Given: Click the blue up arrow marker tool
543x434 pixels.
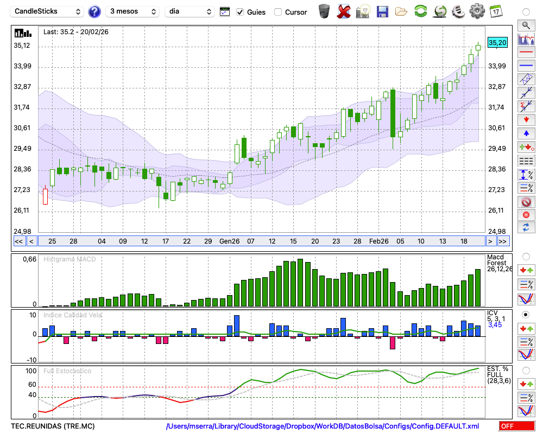Looking at the screenshot, I should (526, 133).
